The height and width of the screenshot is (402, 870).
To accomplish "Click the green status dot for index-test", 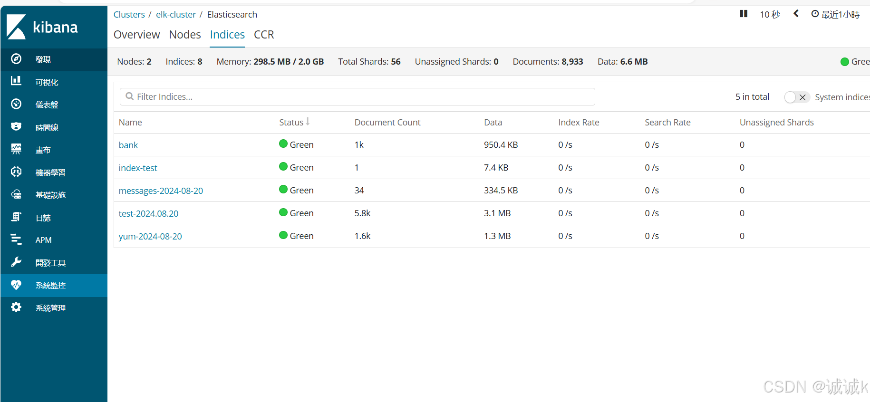I will point(283,166).
